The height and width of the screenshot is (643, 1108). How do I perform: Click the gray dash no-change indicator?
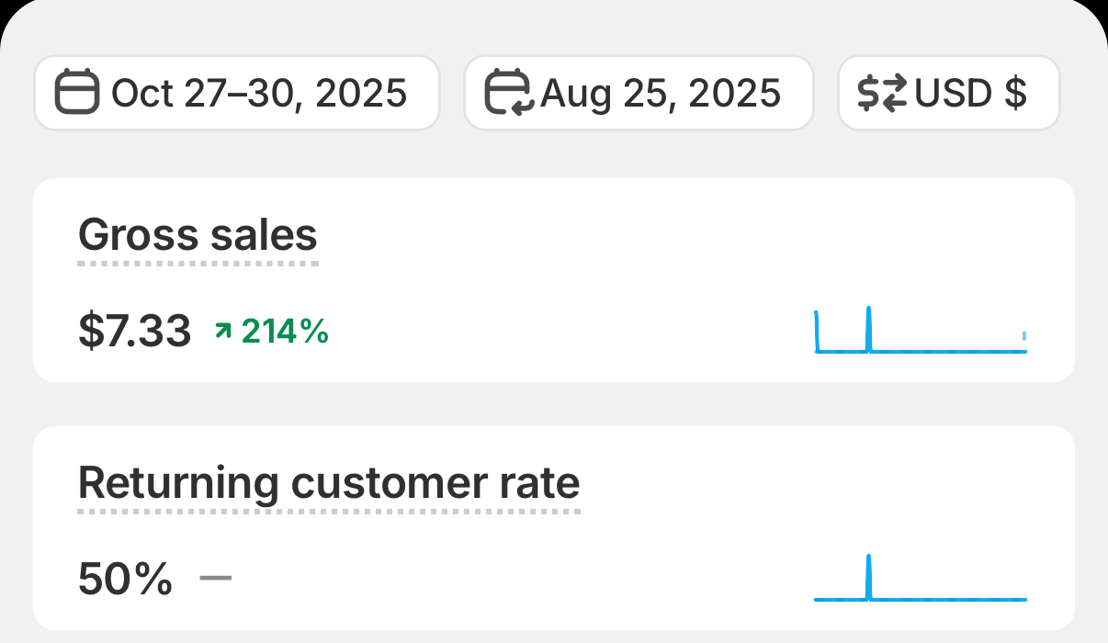(216, 578)
